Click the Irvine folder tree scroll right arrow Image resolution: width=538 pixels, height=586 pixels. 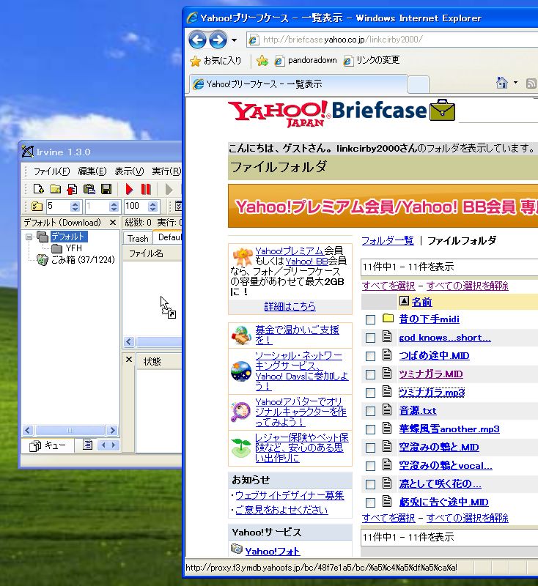tap(113, 430)
